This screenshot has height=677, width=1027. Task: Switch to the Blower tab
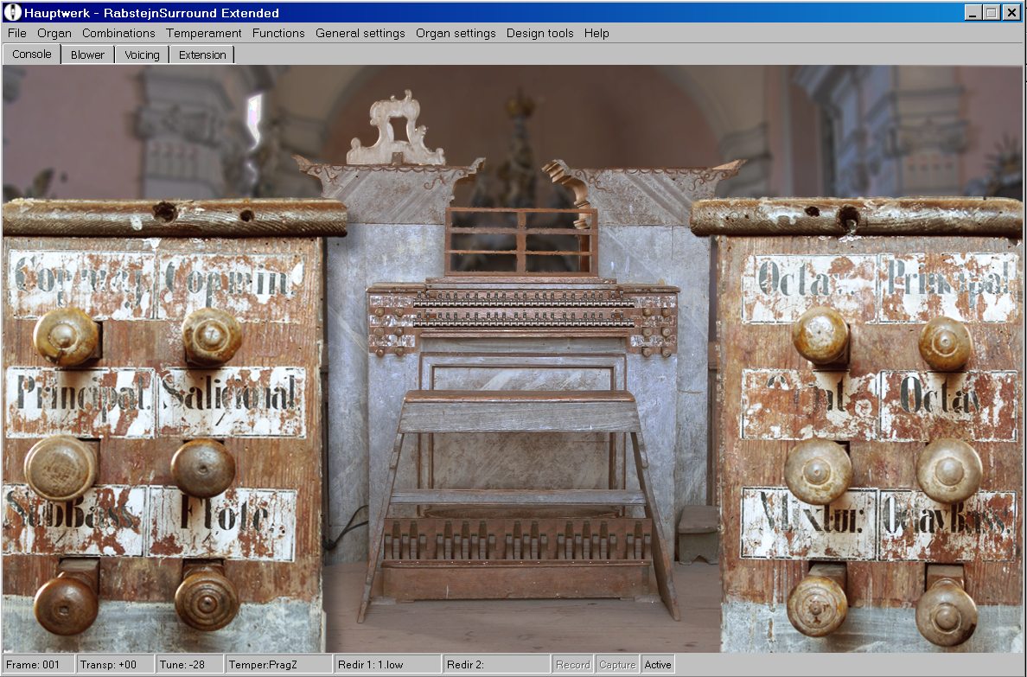click(88, 54)
